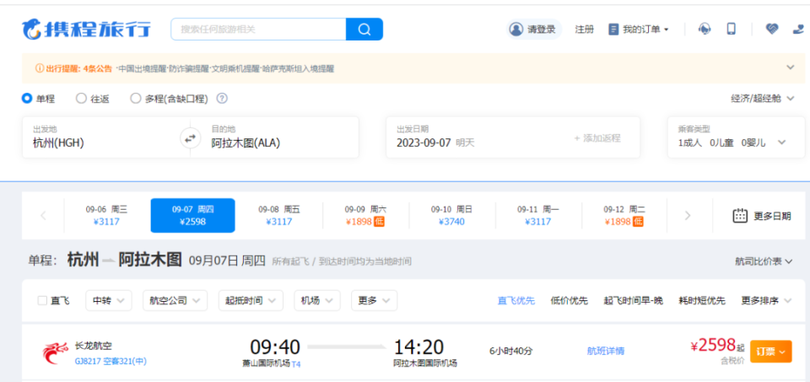
Task: Sort by 低价优先
Action: [x=570, y=300]
